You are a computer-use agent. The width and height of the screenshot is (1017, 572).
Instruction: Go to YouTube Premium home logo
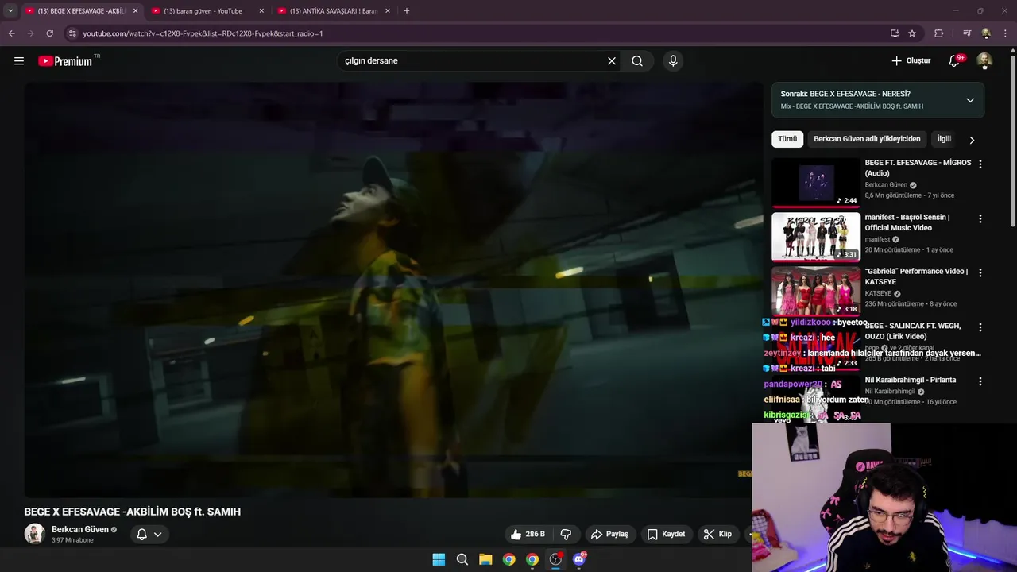[65, 61]
